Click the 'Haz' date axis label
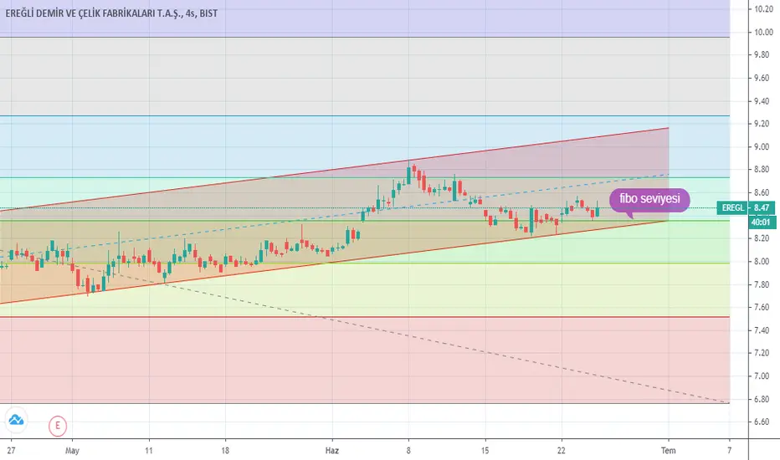Image resolution: width=780 pixels, height=460 pixels. (331, 451)
